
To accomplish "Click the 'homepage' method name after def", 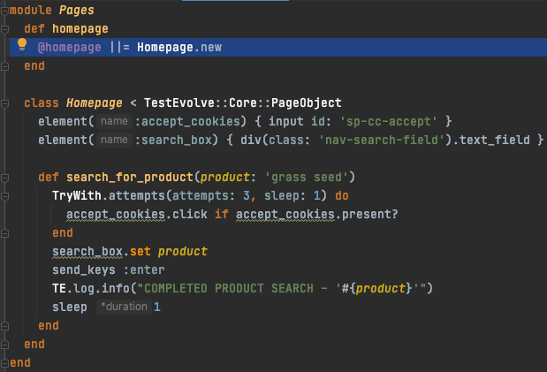I will (80, 29).
